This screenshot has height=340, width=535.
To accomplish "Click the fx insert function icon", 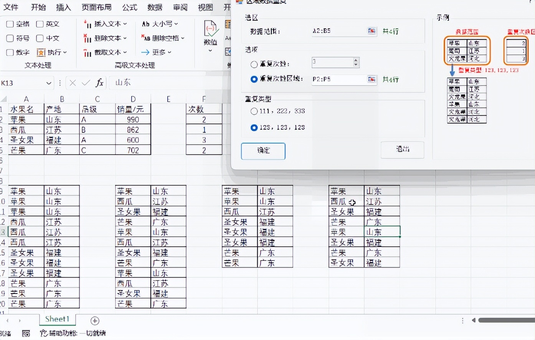I will click(x=99, y=83).
